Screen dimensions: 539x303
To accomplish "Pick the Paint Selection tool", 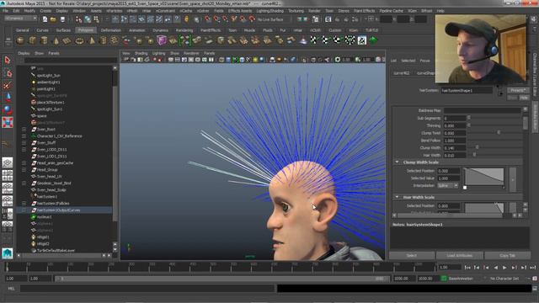I will (8, 86).
